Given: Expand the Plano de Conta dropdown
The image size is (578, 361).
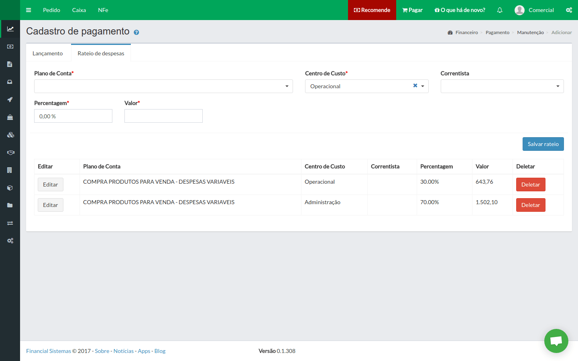Looking at the screenshot, I should click(x=163, y=86).
